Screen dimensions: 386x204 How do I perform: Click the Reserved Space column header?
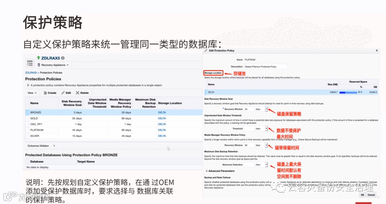358,82
